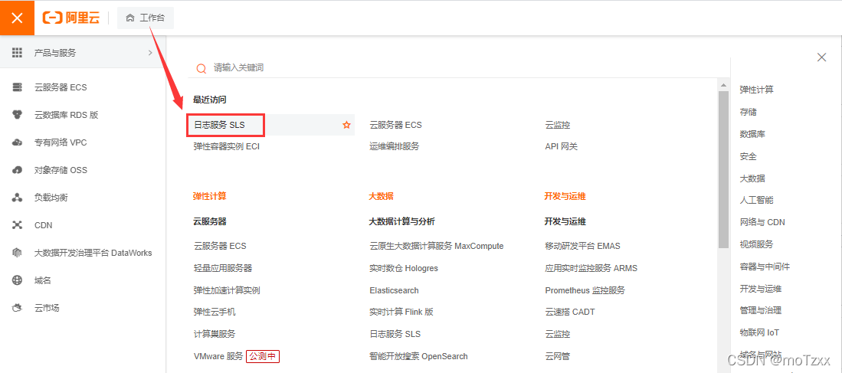Click the 域名 globe icon
This screenshot has height=373, width=842.
pyautogui.click(x=17, y=280)
